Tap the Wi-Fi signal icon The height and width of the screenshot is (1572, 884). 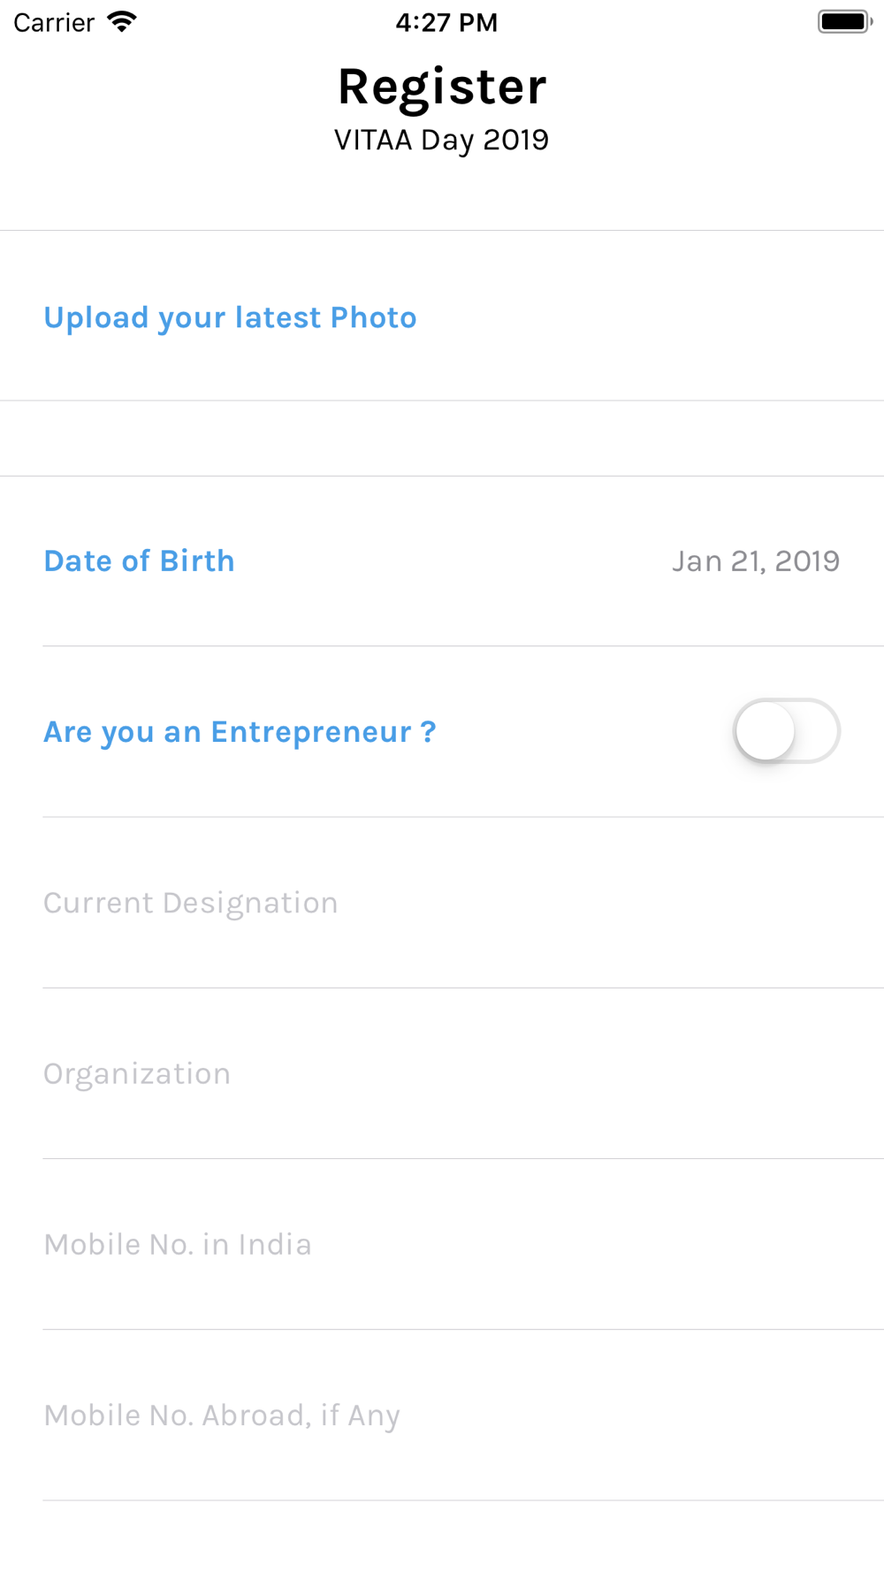122,22
